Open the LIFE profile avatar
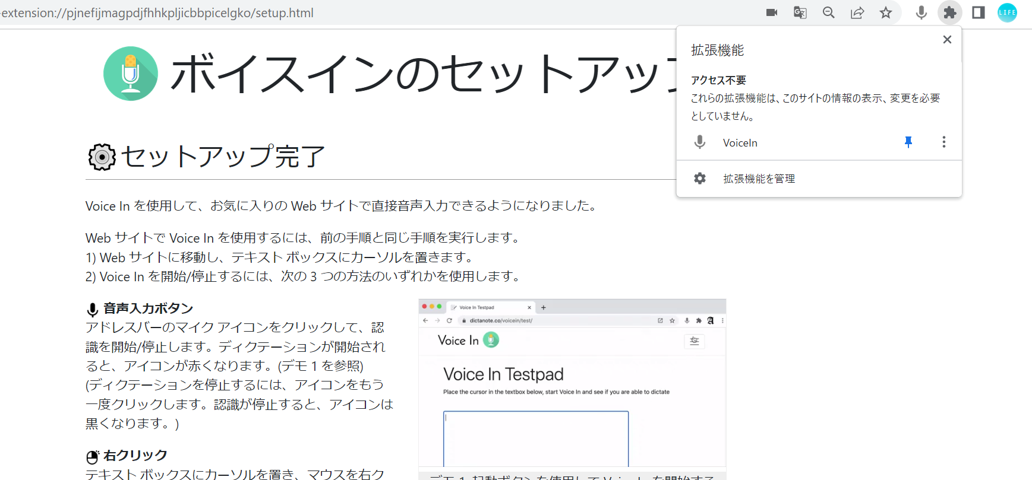 pyautogui.click(x=1007, y=12)
